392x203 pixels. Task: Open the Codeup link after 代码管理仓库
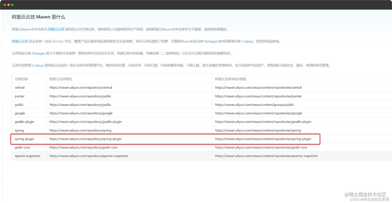point(247,41)
